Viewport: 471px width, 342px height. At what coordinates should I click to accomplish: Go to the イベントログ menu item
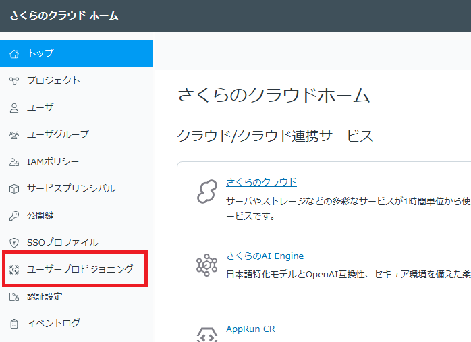53,323
